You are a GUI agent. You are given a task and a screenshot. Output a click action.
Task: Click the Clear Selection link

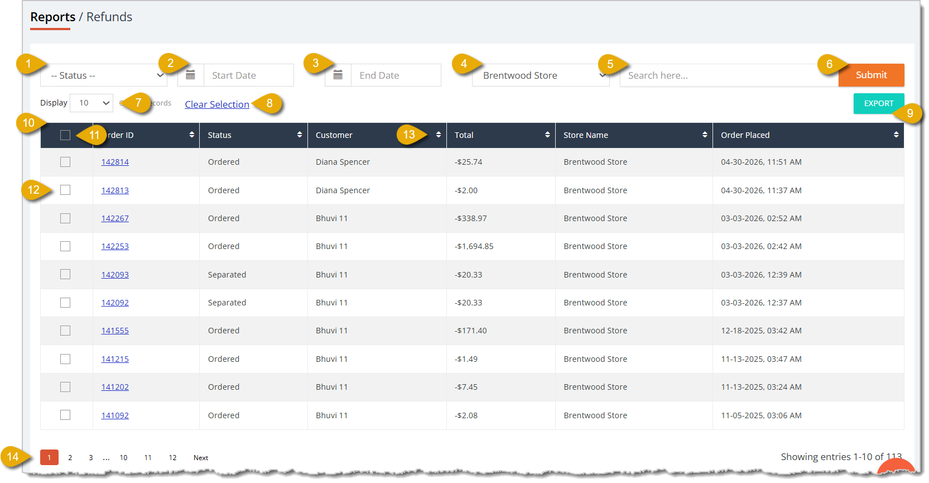(217, 104)
